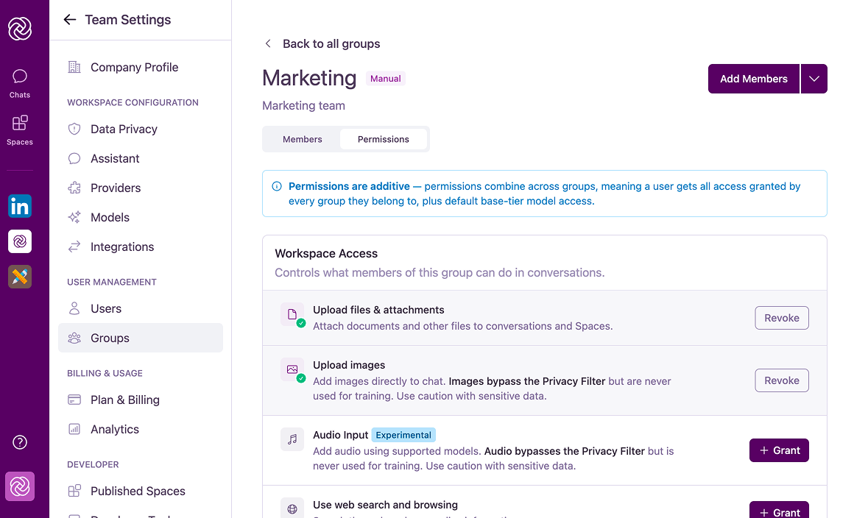The height and width of the screenshot is (518, 854).
Task: Open Published Spaces page
Action: pyautogui.click(x=141, y=491)
